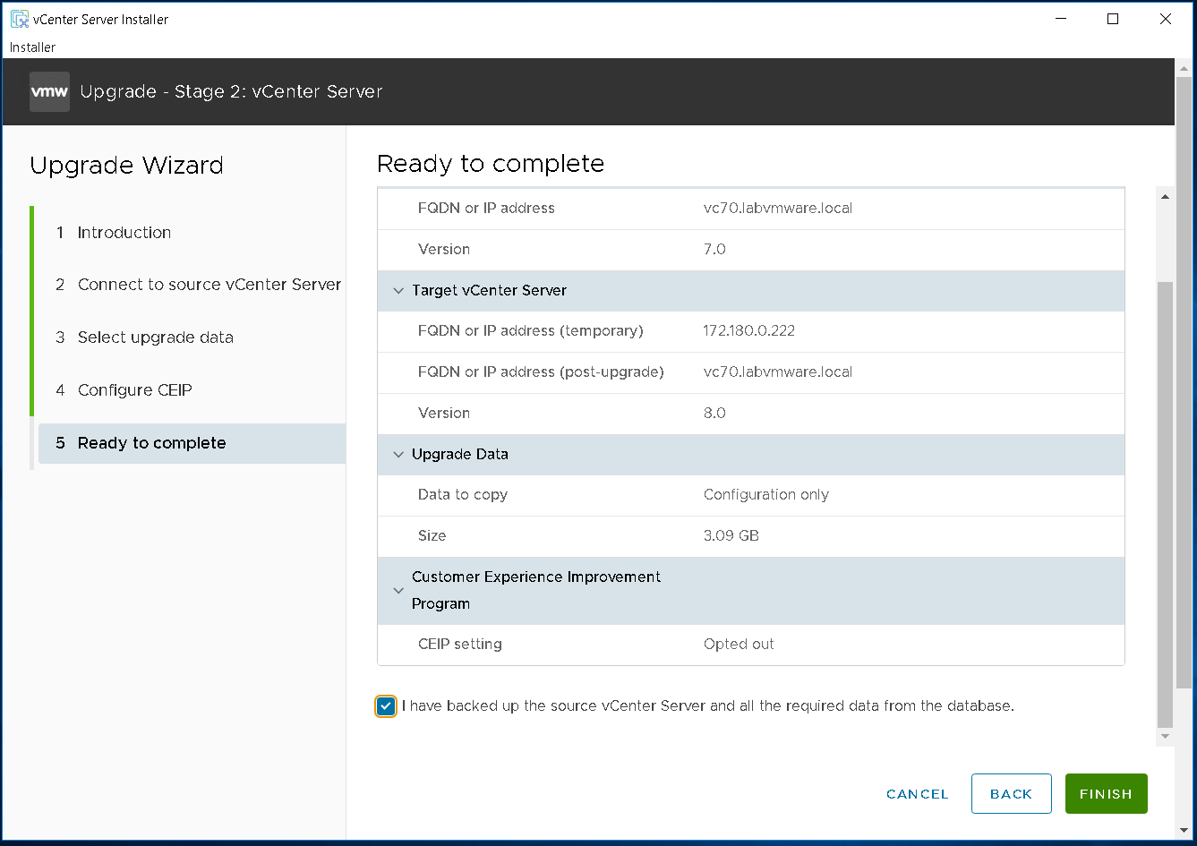Open the Installer menu
This screenshot has height=846, width=1197.
pos(32,47)
